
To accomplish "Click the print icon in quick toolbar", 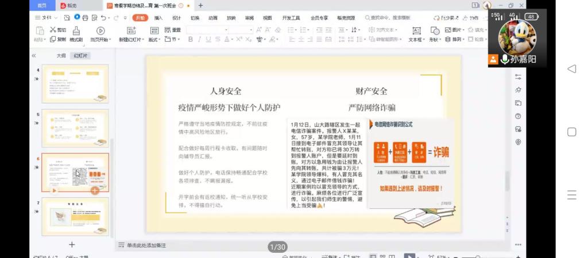I will tap(84, 18).
